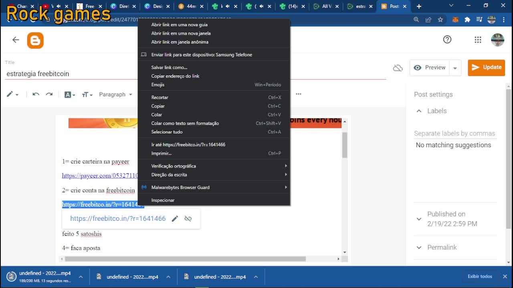Choose Colar in context menu

click(x=214, y=115)
